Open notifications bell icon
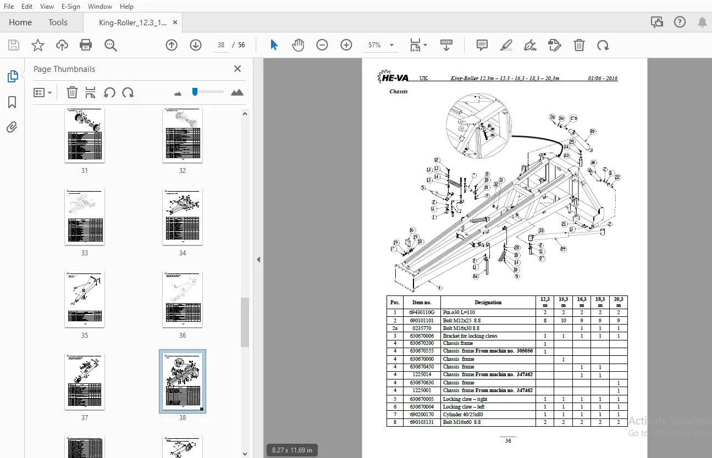The width and height of the screenshot is (712, 458). coord(702,23)
